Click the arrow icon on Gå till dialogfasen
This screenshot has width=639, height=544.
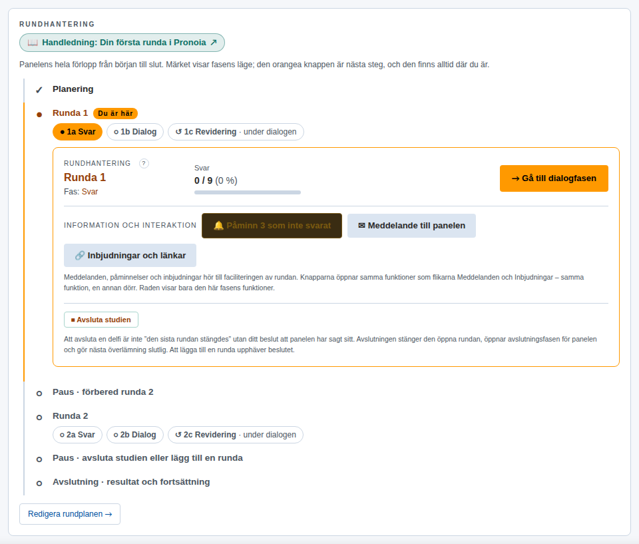point(515,178)
